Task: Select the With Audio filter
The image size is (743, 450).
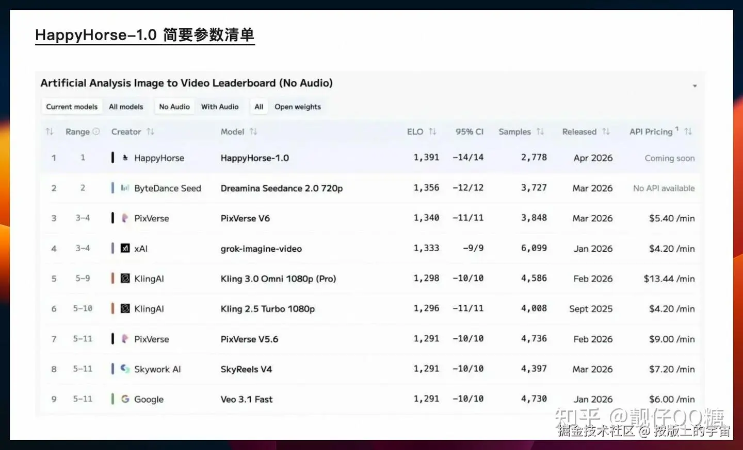Action: pos(220,107)
